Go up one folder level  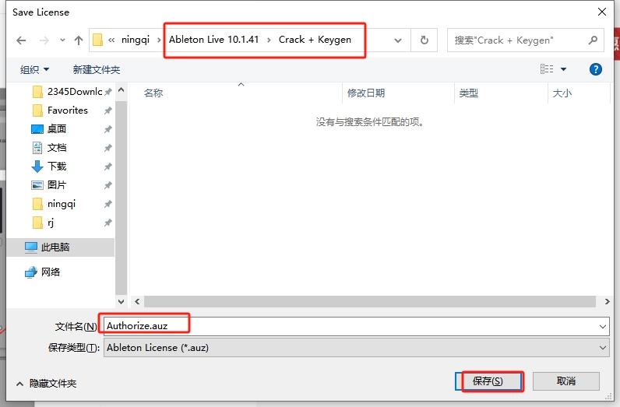(79, 40)
